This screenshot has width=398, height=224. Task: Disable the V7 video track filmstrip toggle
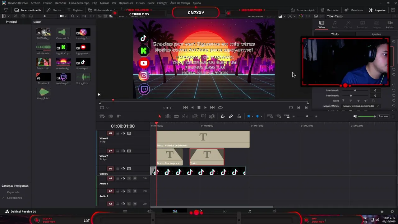pyautogui.click(x=129, y=151)
